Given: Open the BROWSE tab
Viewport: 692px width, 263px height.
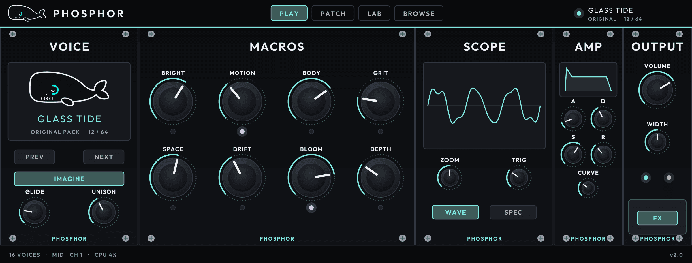Looking at the screenshot, I should [x=419, y=13].
